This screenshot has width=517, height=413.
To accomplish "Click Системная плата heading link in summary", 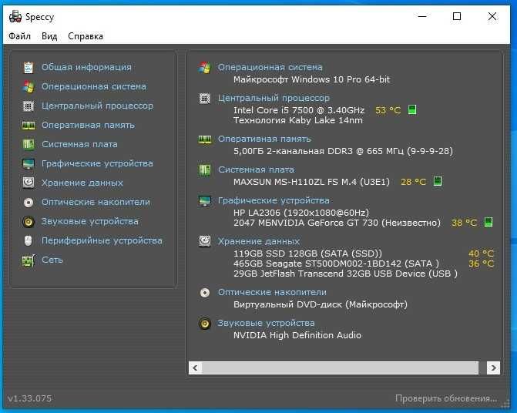I will pos(257,170).
